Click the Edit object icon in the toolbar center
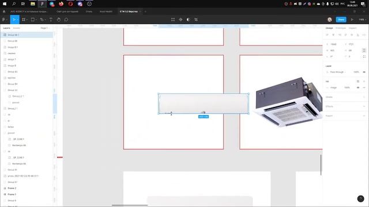 [173, 20]
